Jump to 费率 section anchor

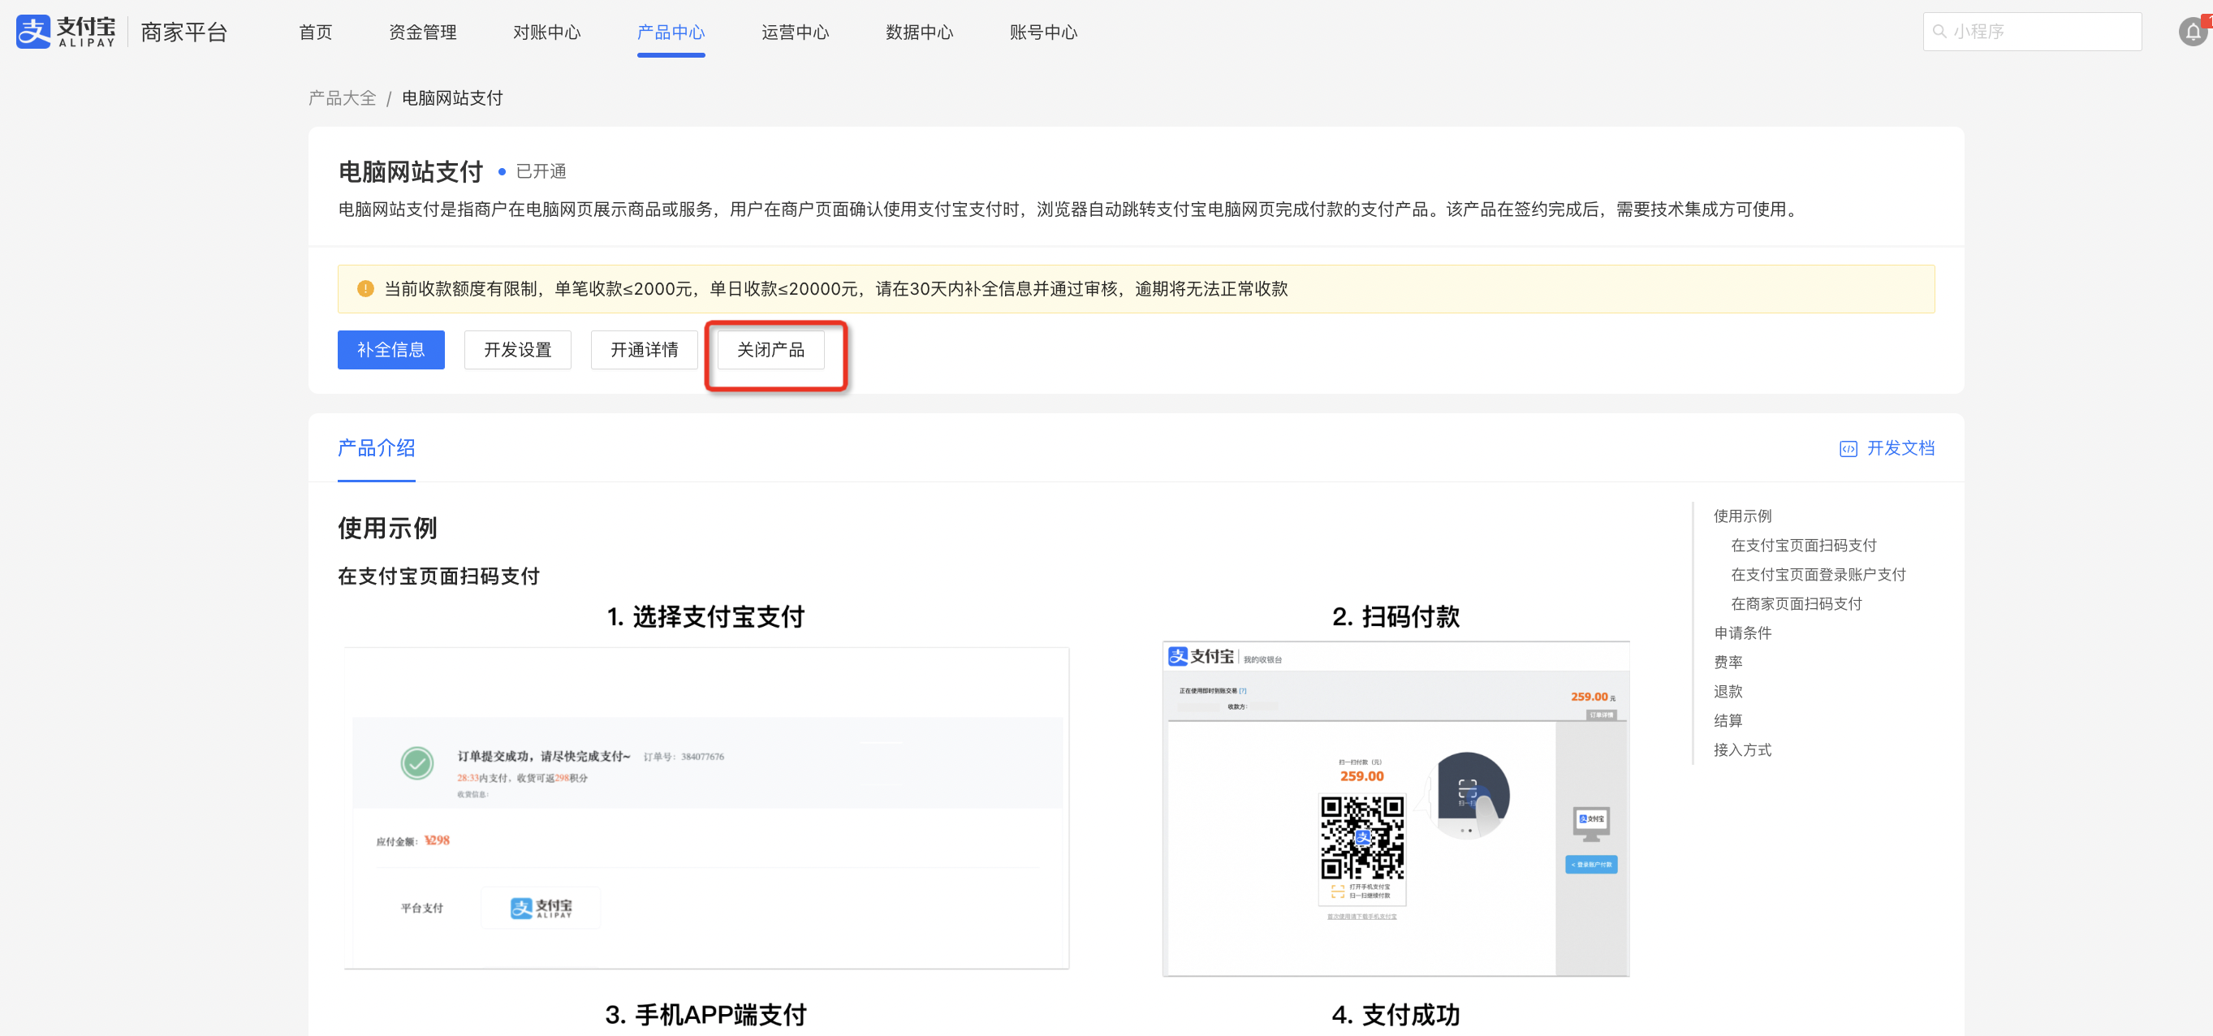(x=1728, y=663)
